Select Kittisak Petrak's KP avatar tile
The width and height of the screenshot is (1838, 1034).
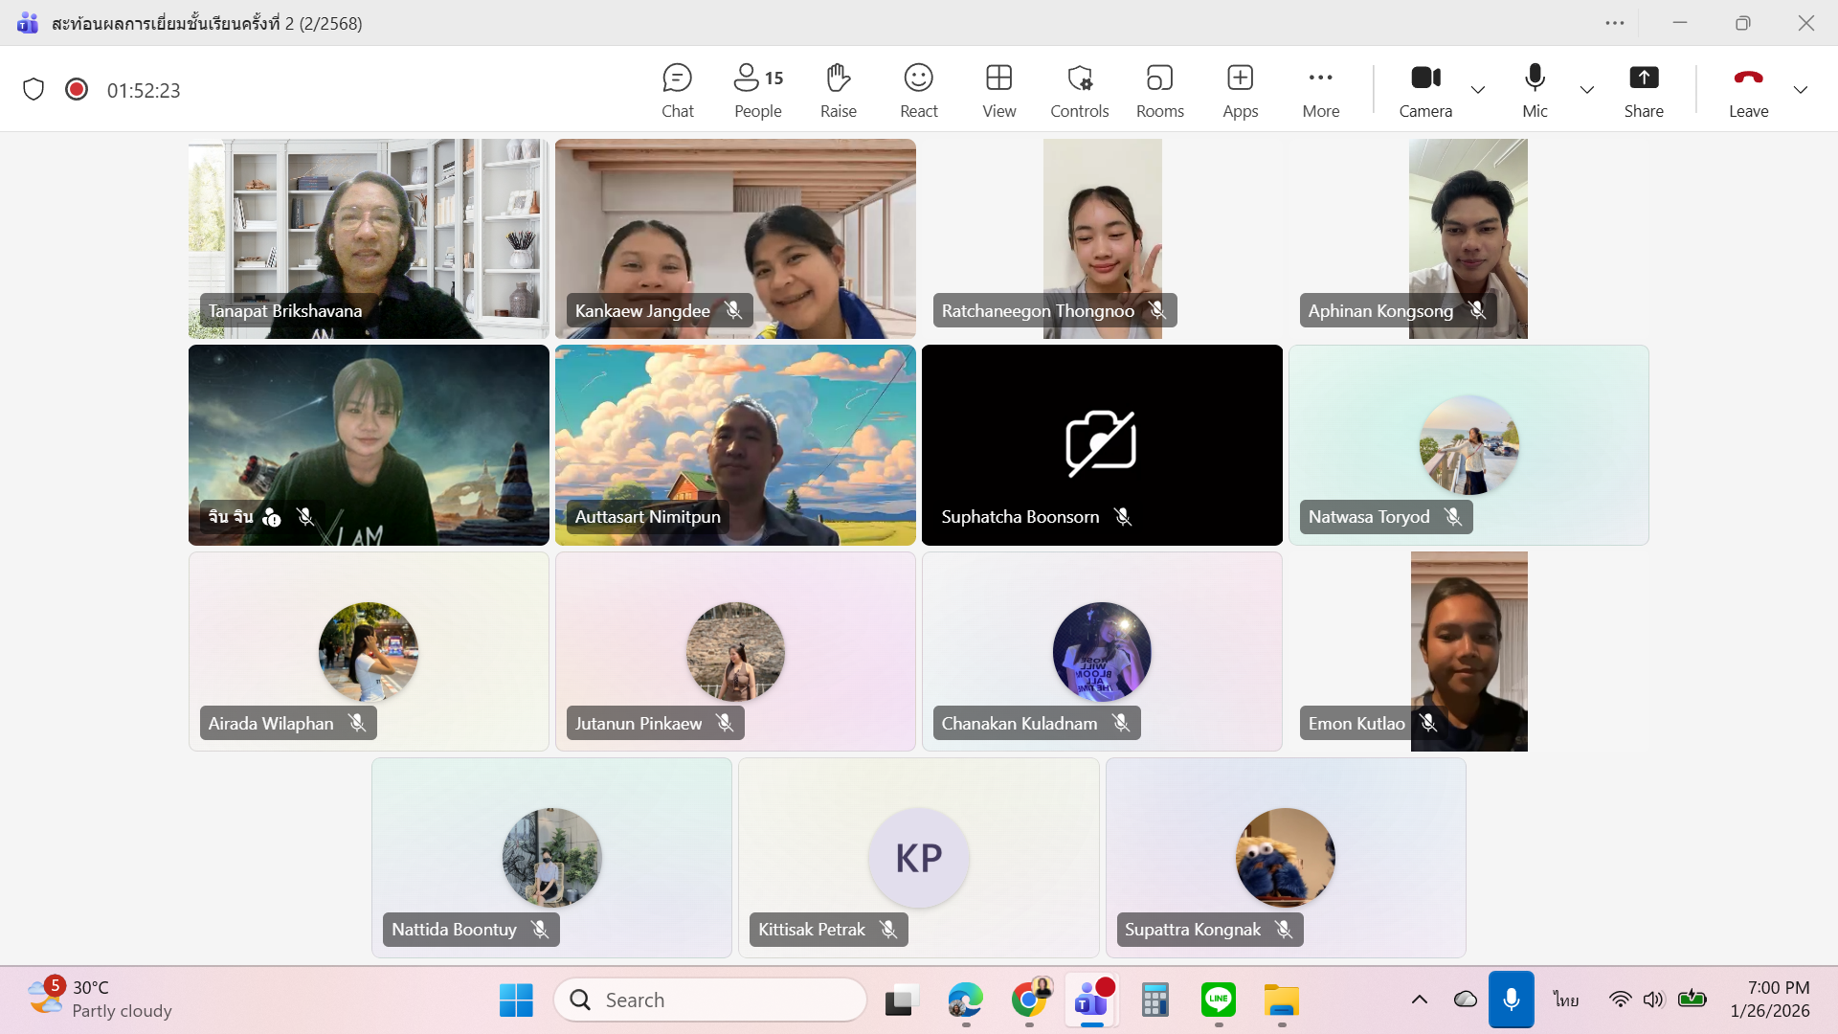(x=918, y=858)
